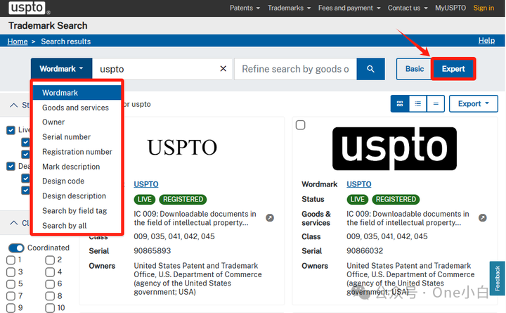Open the Wordmark search field dropdown

(61, 69)
